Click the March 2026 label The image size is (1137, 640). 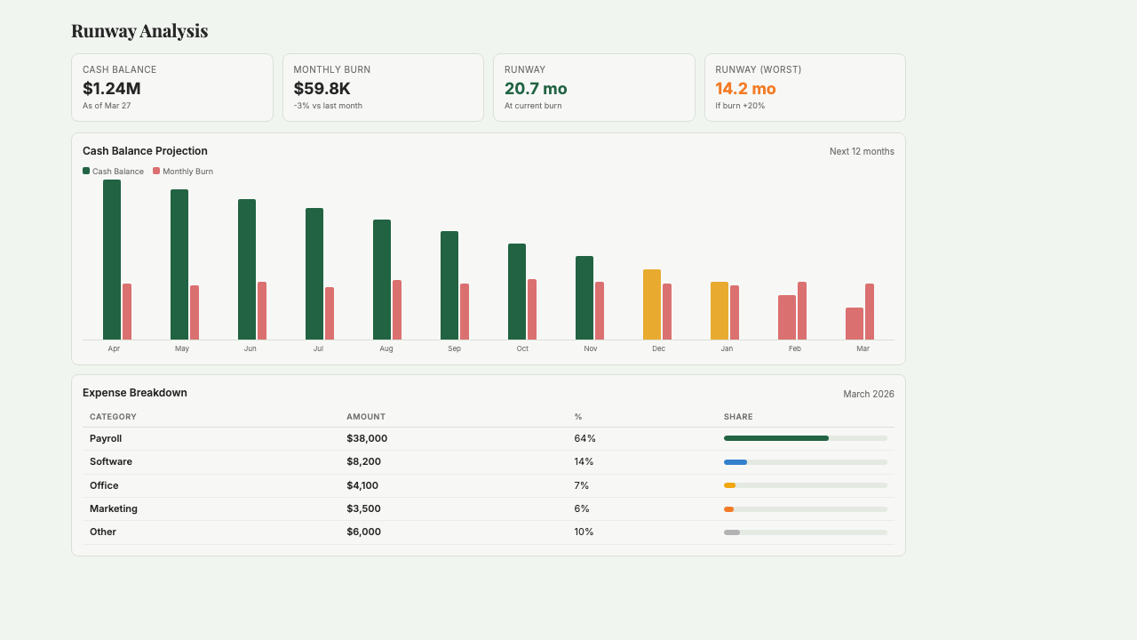[869, 394]
